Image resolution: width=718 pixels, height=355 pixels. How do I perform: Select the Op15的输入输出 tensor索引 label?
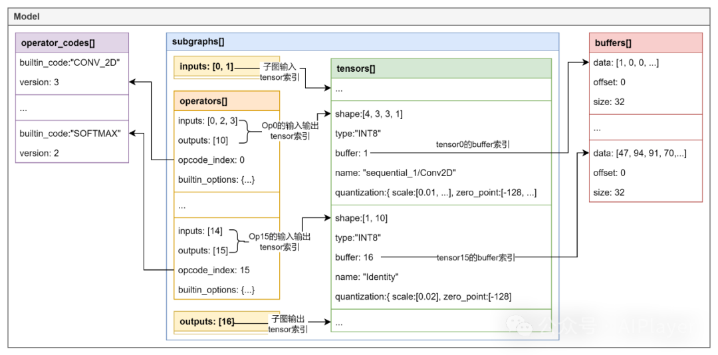(280, 242)
